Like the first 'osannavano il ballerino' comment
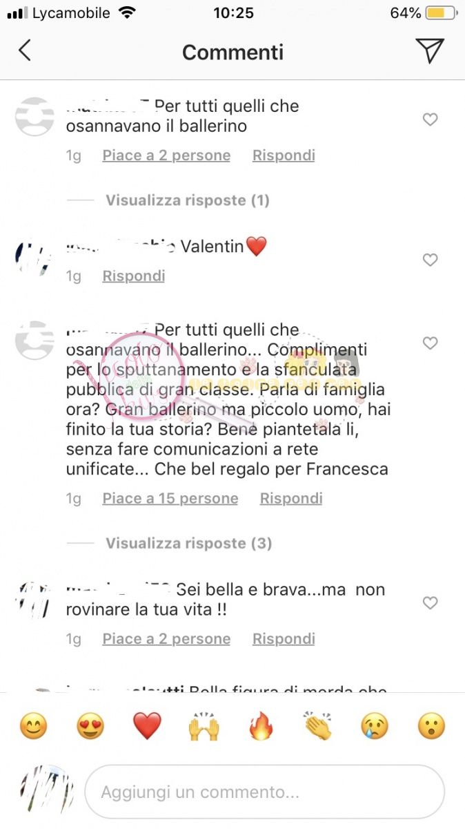The width and height of the screenshot is (465, 829). pos(430,120)
